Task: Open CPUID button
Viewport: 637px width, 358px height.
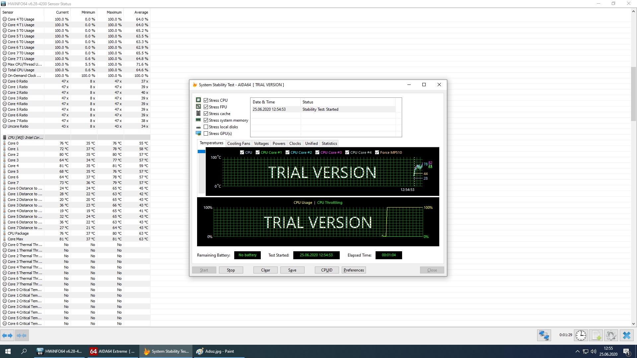Action: 327,270
